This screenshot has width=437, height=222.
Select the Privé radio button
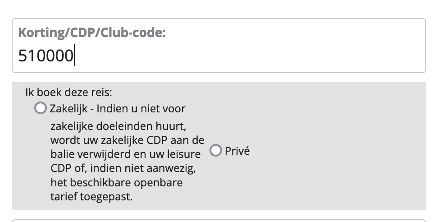pyautogui.click(x=216, y=151)
